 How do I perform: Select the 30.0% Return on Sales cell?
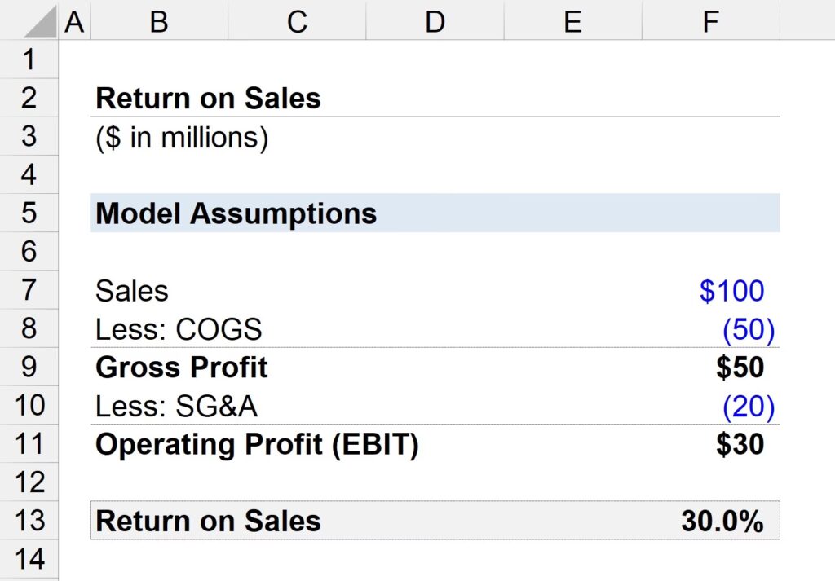click(722, 521)
